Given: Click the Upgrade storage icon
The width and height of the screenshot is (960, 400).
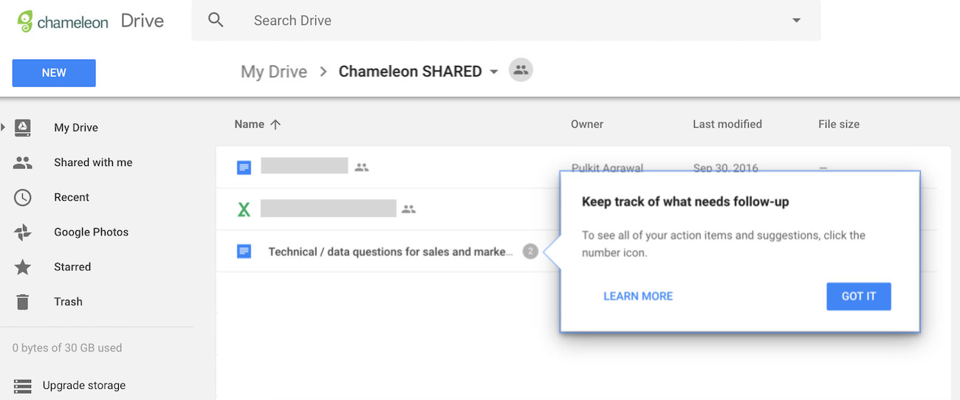Looking at the screenshot, I should 23,386.
